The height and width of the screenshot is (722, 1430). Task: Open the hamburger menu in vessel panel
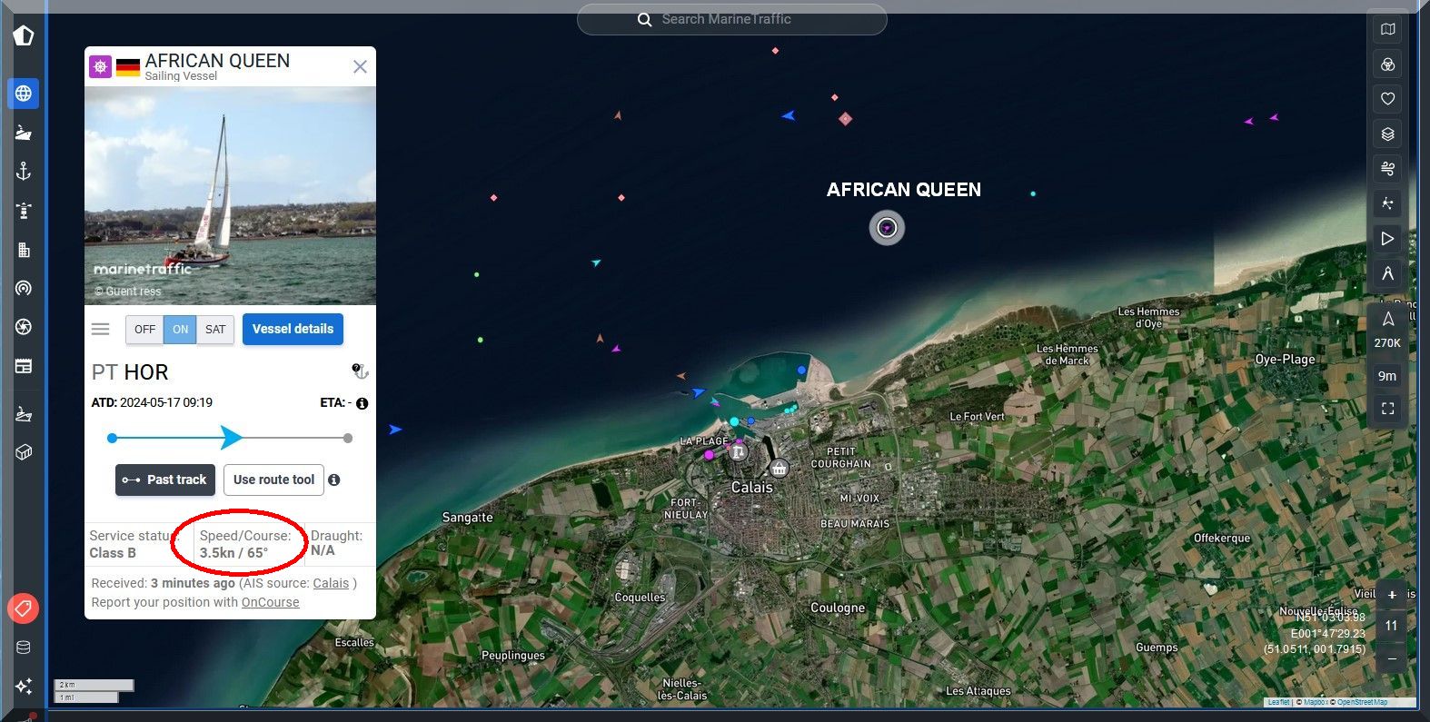click(x=101, y=330)
